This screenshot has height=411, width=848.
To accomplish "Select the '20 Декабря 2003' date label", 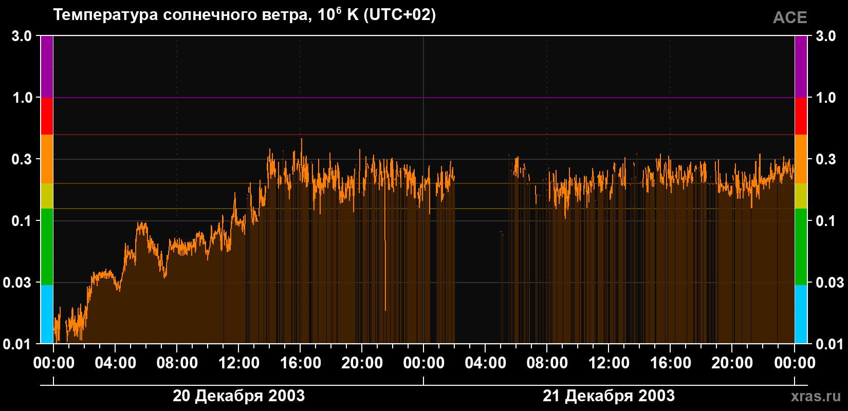I will click(238, 396).
